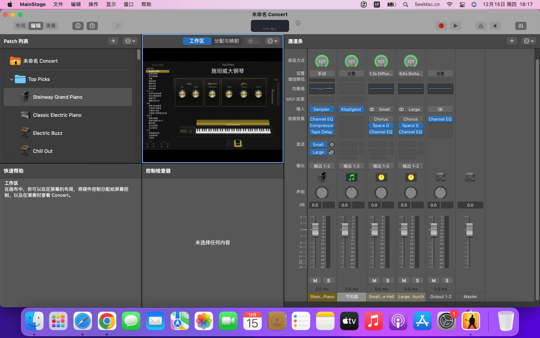Image resolution: width=540 pixels, height=338 pixels.
Task: Open the 1.3s Diffus... setting menu
Action: 381,74
